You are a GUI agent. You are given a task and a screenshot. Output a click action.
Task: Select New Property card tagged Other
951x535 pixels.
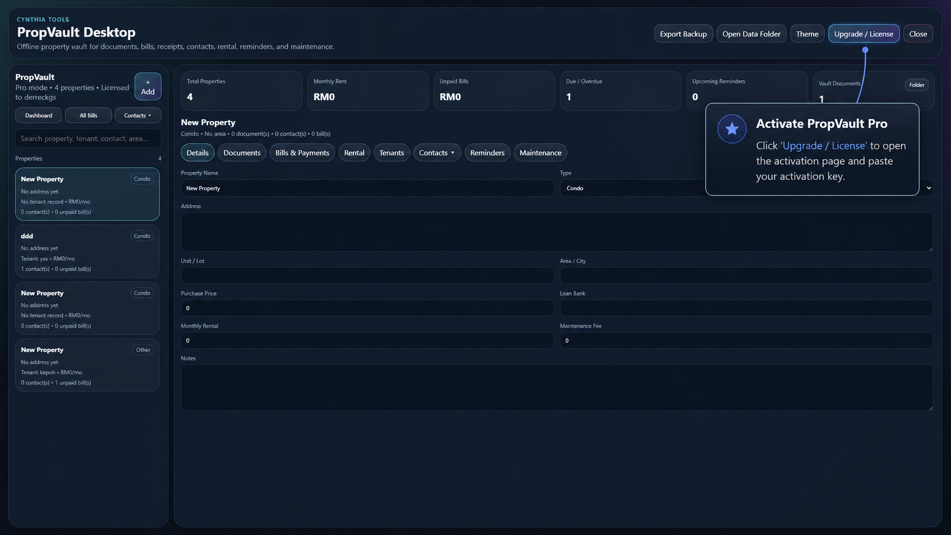coord(87,365)
